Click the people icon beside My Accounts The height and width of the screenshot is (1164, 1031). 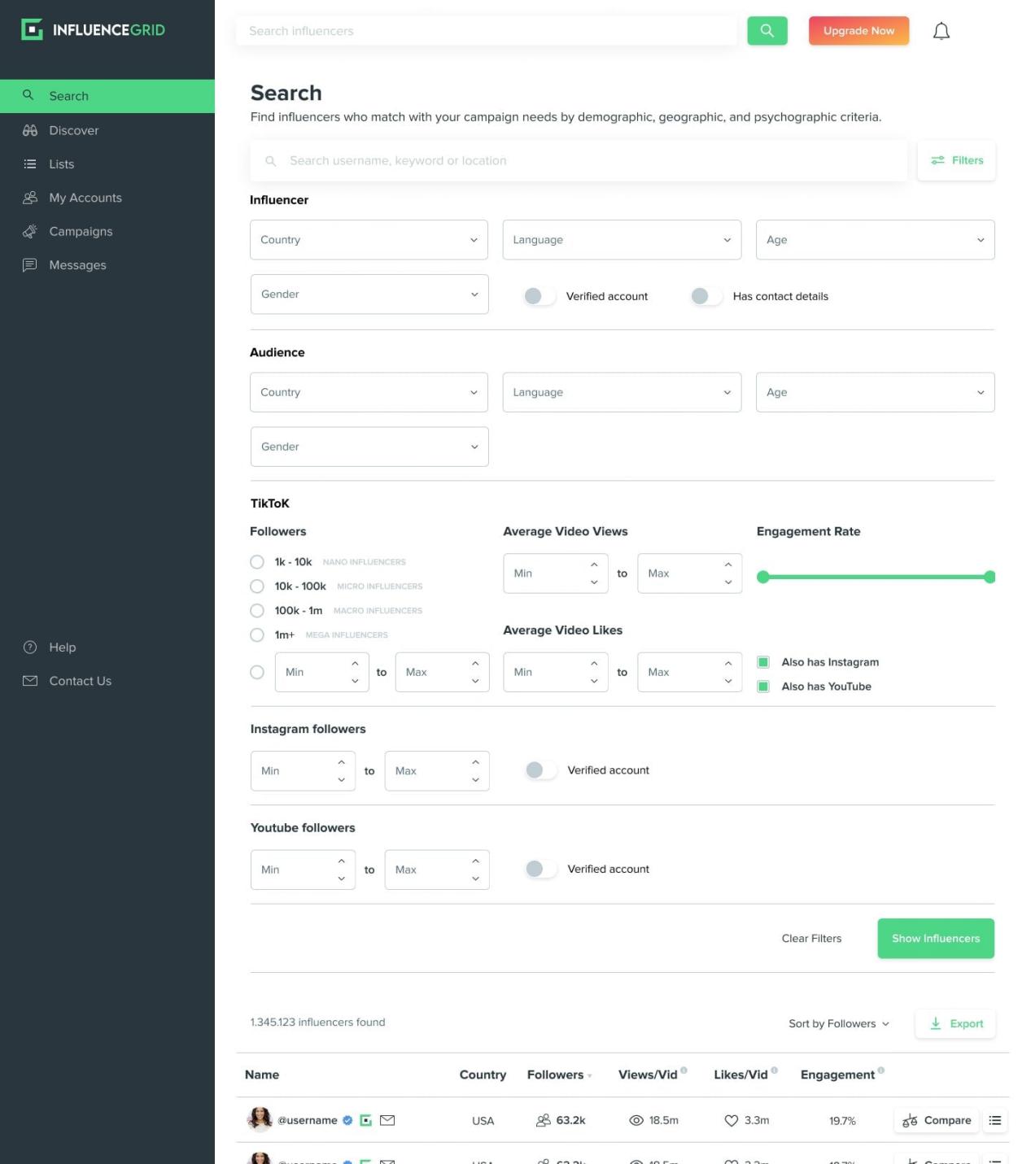(x=30, y=198)
